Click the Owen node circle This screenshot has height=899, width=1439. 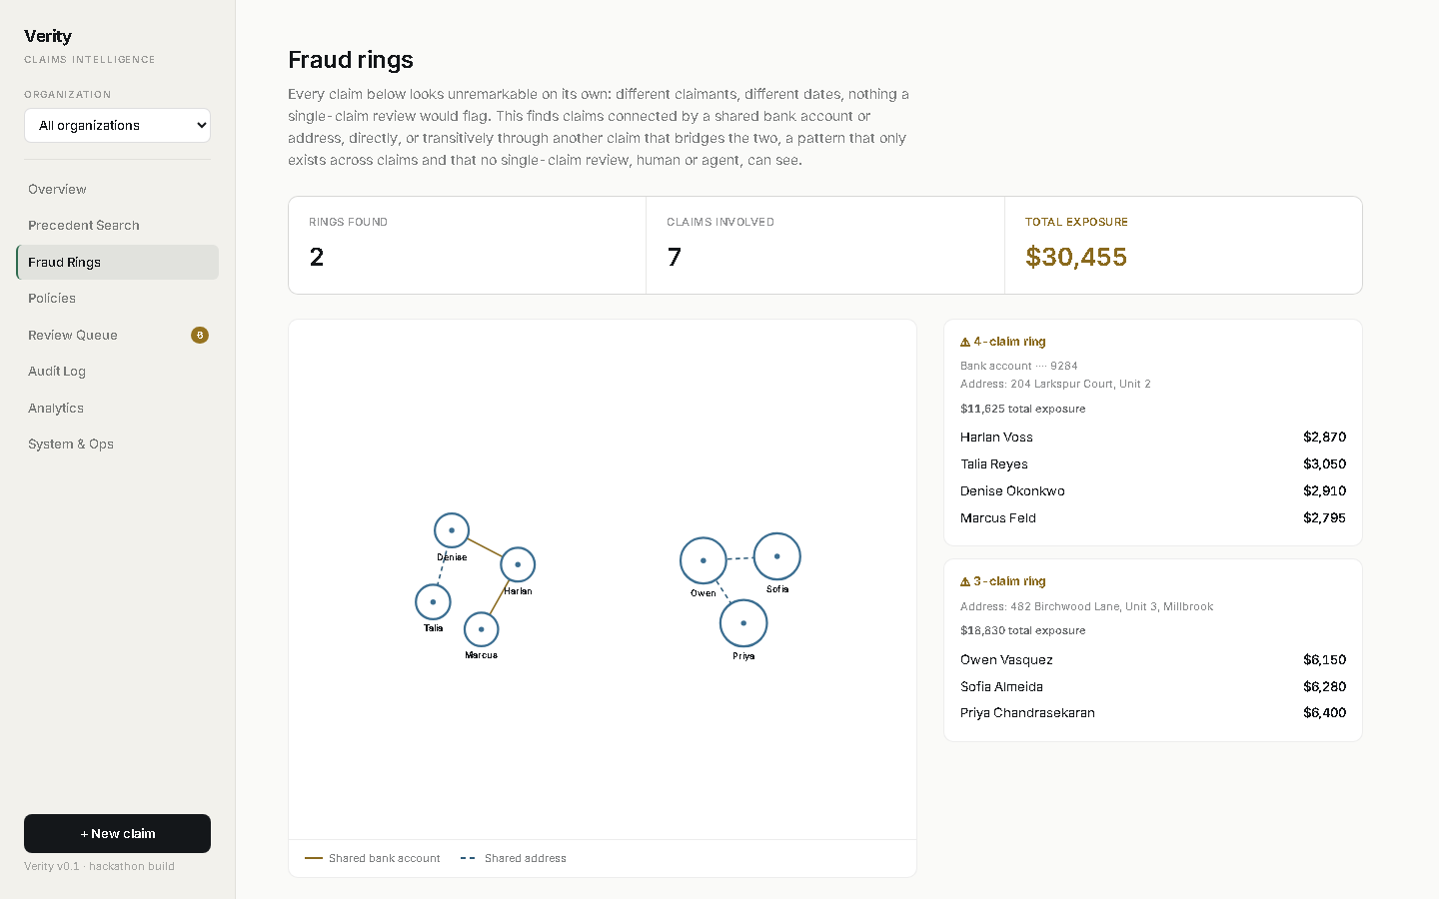click(704, 560)
